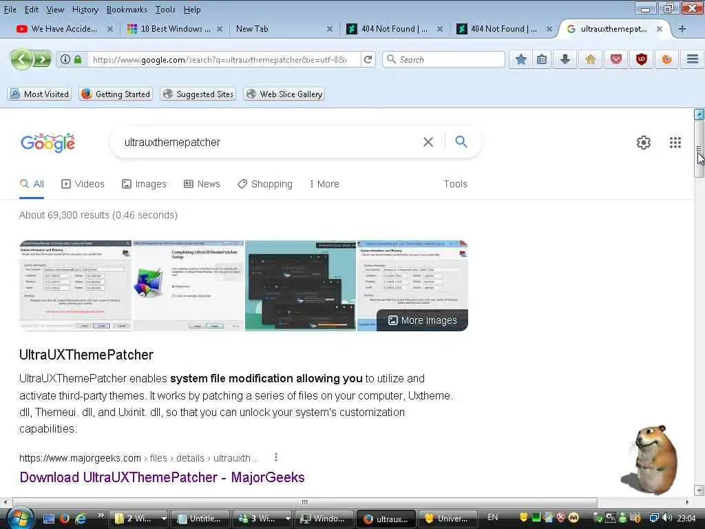Click the More images button
The width and height of the screenshot is (705, 529).
(x=422, y=320)
